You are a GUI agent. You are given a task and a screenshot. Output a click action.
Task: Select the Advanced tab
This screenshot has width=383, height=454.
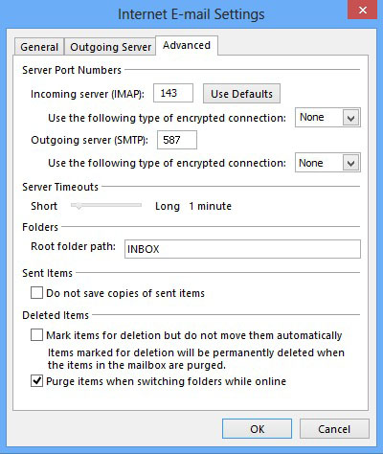[187, 45]
